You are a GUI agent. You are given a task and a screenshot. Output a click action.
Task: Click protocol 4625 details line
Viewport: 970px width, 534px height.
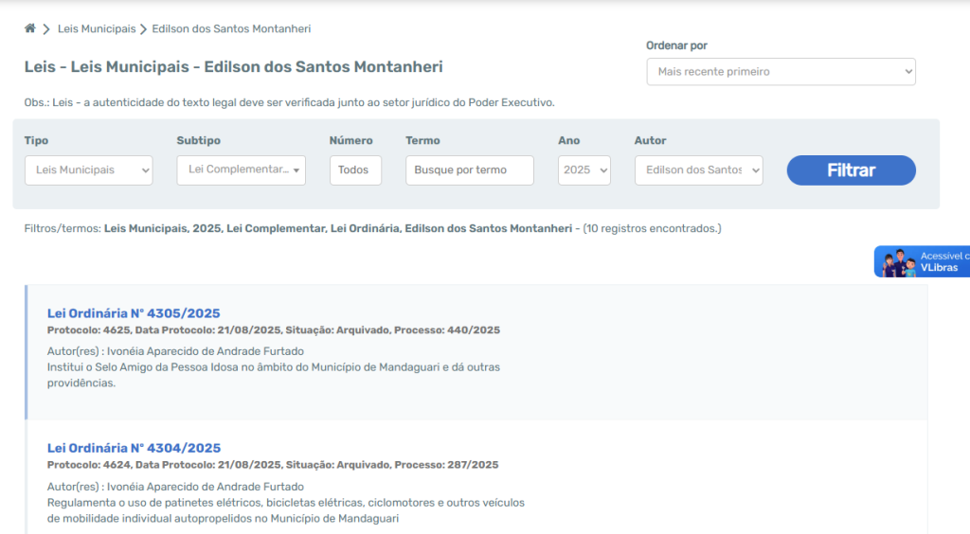(x=273, y=330)
